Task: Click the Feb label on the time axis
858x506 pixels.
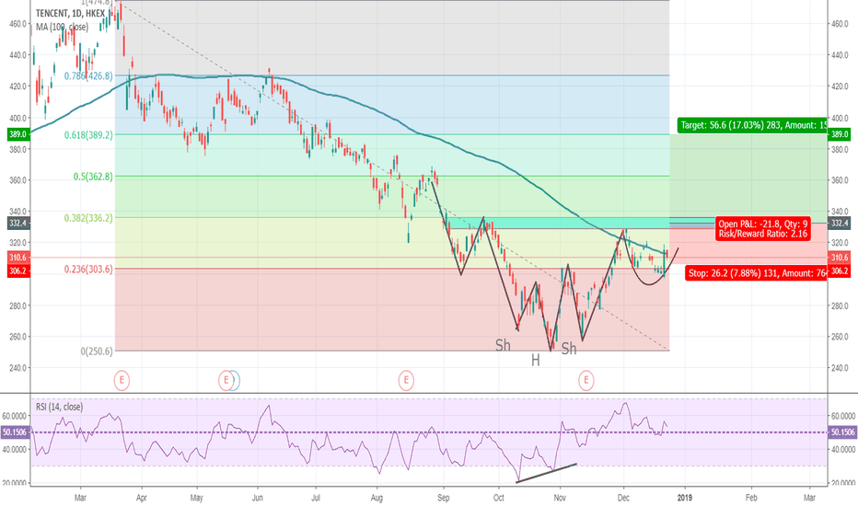Action: point(751,497)
